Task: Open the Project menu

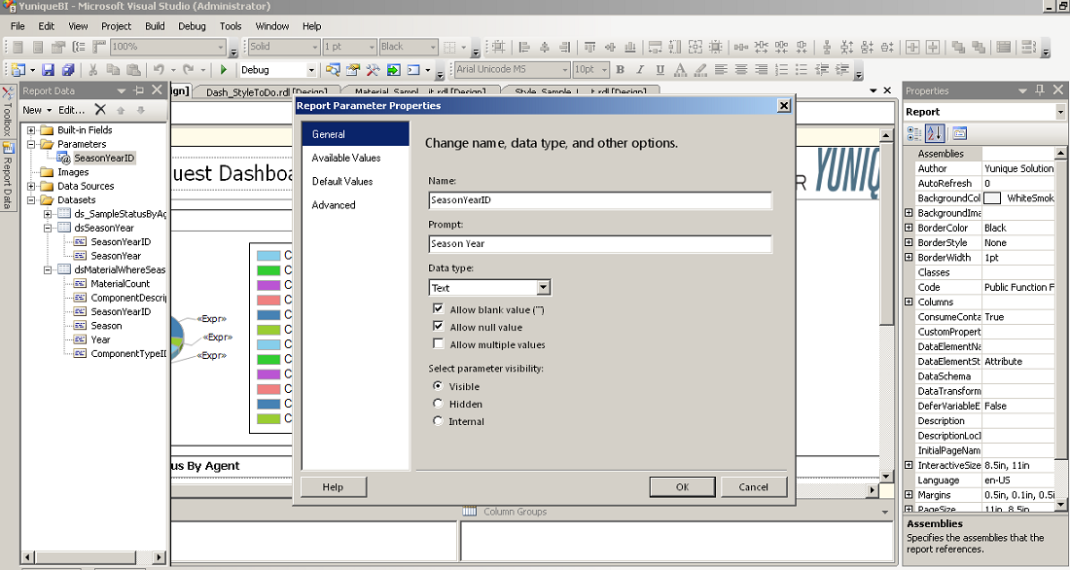Action: tap(116, 26)
